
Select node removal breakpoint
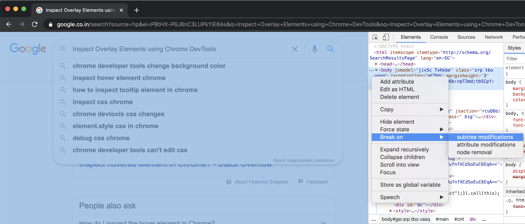pos(486,153)
